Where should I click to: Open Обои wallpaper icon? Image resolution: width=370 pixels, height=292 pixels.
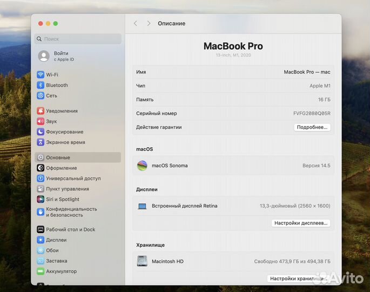click(x=41, y=250)
